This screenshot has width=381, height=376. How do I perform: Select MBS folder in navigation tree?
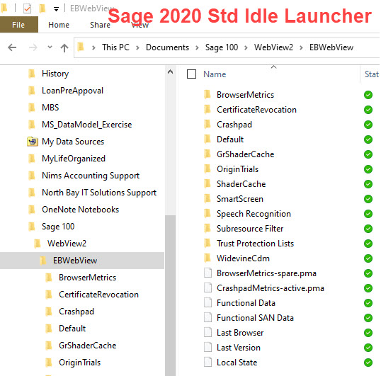(50, 108)
